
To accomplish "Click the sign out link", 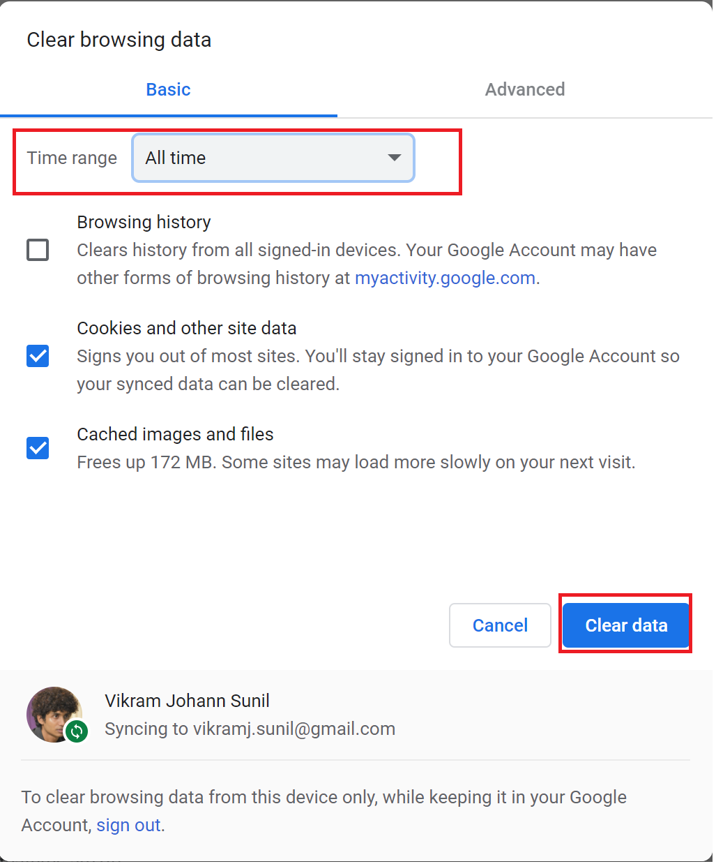I will (x=128, y=825).
